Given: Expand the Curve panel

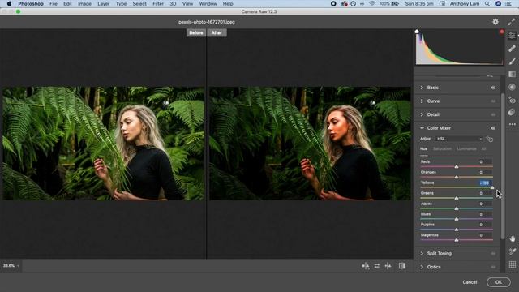Looking at the screenshot, I should (x=422, y=101).
